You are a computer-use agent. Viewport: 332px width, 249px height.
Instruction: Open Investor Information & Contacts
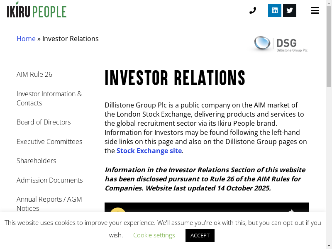pyautogui.click(x=49, y=98)
